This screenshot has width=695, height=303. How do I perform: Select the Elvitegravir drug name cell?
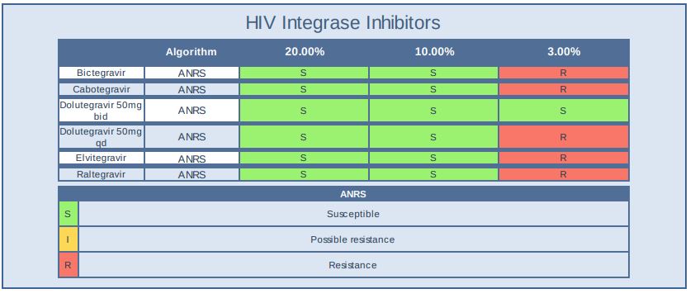(102, 158)
